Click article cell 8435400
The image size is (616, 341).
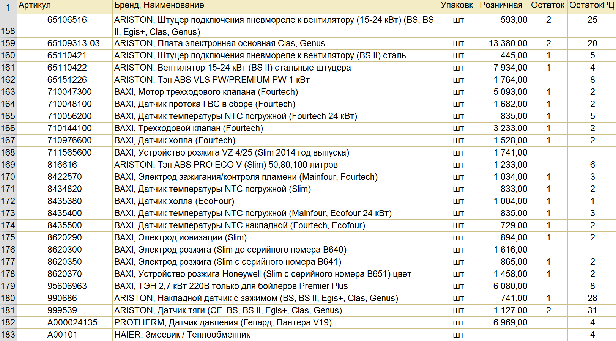pos(65,213)
